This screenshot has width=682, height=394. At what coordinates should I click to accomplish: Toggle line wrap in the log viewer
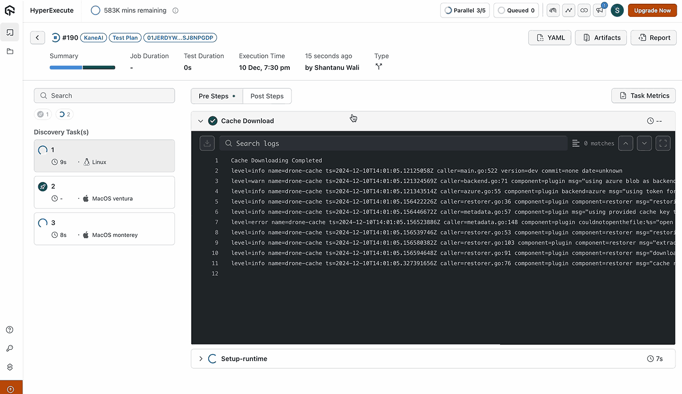click(x=576, y=143)
